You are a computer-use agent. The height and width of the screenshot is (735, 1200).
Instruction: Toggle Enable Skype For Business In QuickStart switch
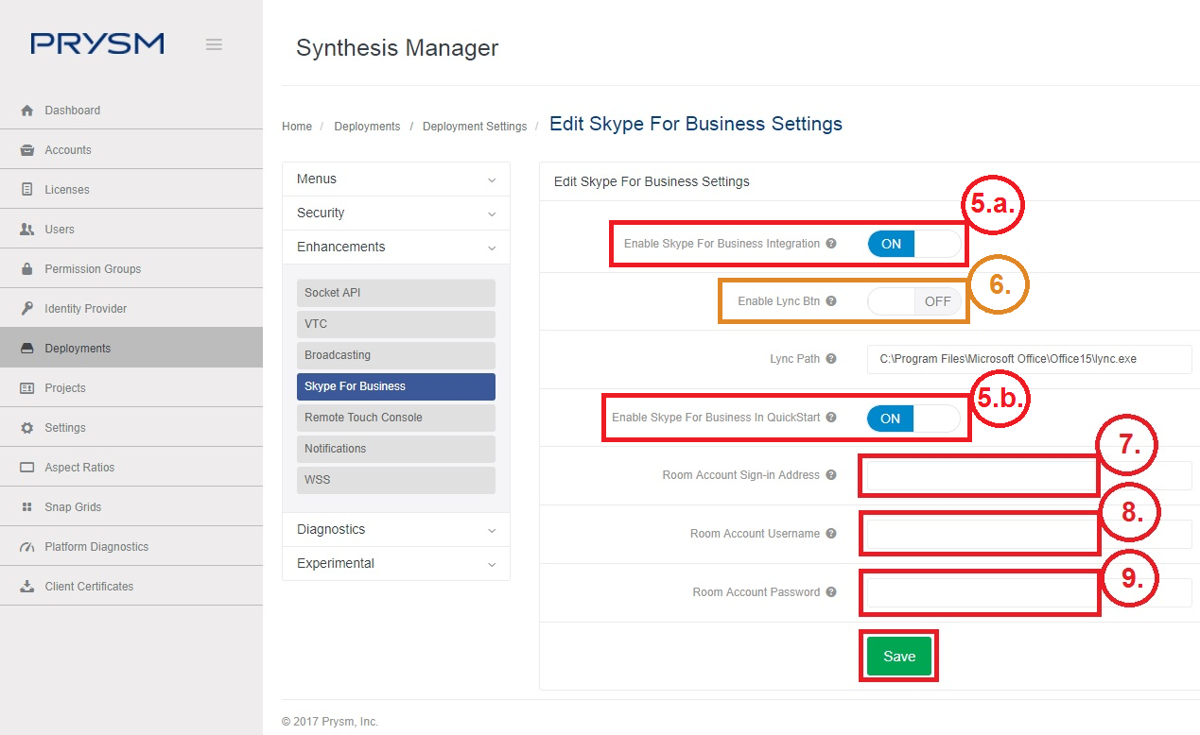click(x=913, y=419)
